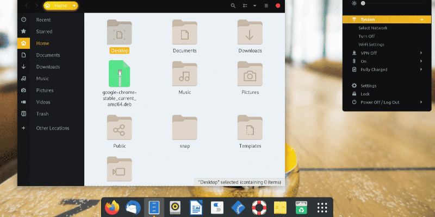This screenshot has height=217, width=435.
Task: Open the Home path bar dropdown arrow
Action: pos(74,5)
